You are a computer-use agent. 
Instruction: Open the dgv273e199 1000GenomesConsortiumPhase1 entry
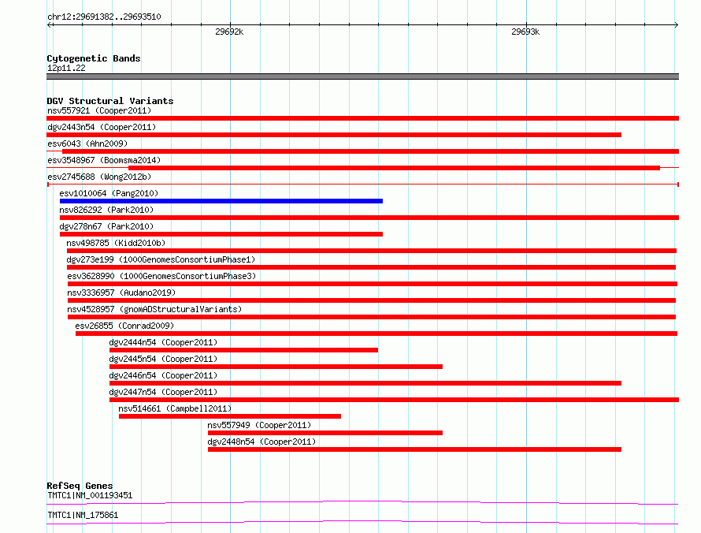161,259
